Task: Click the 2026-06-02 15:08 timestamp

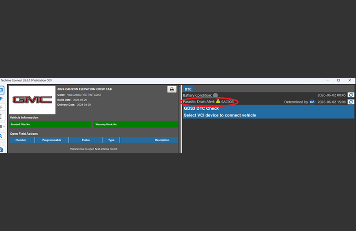Action: pos(331,102)
